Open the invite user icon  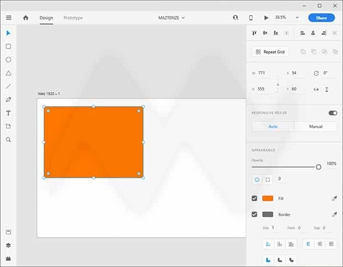pos(236,18)
